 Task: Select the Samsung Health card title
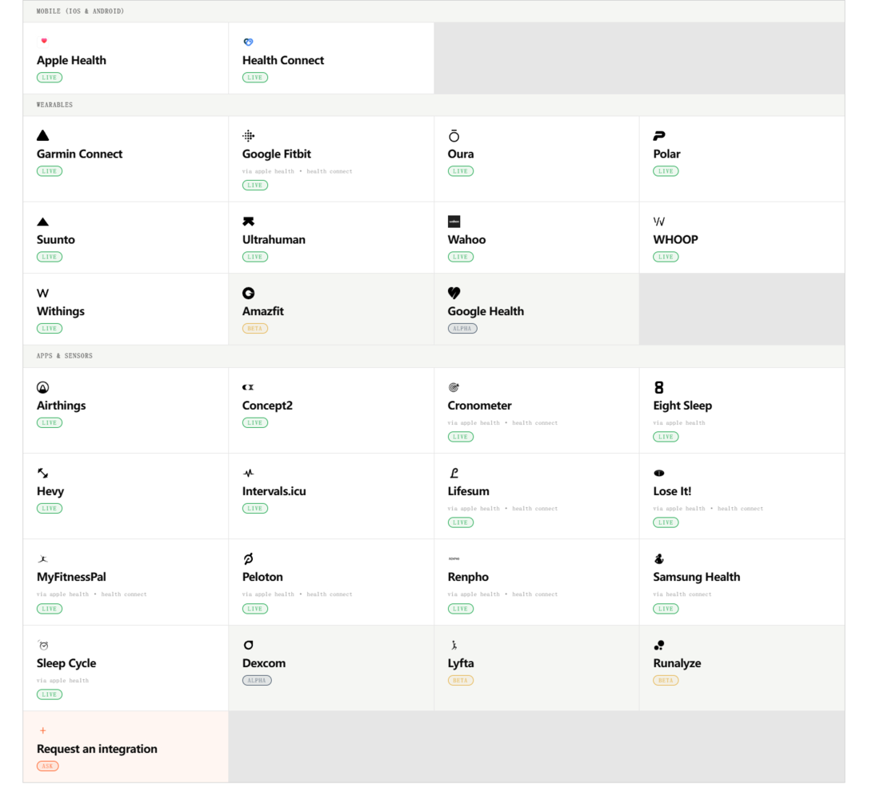click(697, 577)
